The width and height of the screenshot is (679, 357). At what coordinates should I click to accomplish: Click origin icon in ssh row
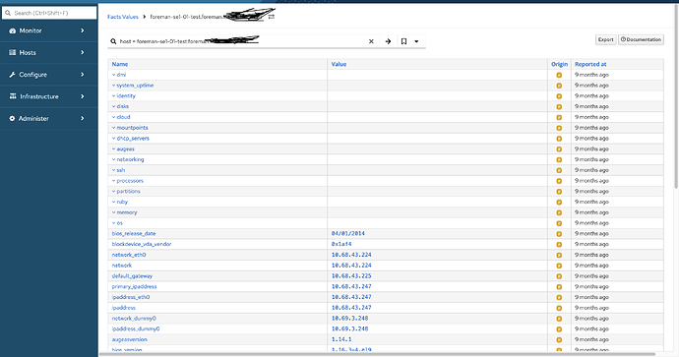click(559, 170)
